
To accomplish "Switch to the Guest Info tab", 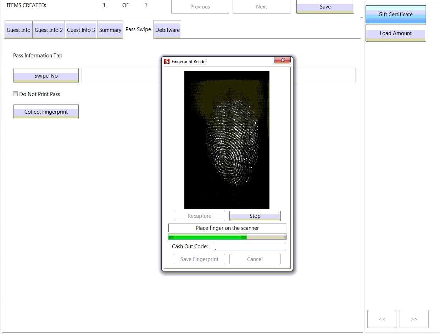I will tap(18, 30).
